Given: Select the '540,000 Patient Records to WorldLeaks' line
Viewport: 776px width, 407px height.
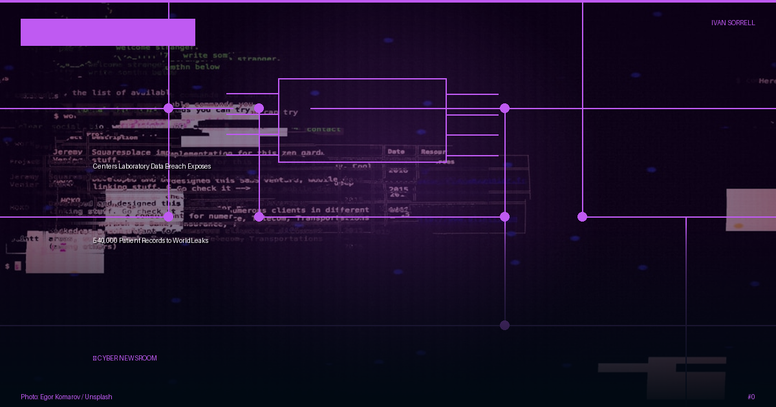Looking at the screenshot, I should click(151, 240).
